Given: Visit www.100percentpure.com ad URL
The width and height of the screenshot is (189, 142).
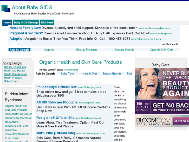Looking at the screenshot, I should click(90, 134).
